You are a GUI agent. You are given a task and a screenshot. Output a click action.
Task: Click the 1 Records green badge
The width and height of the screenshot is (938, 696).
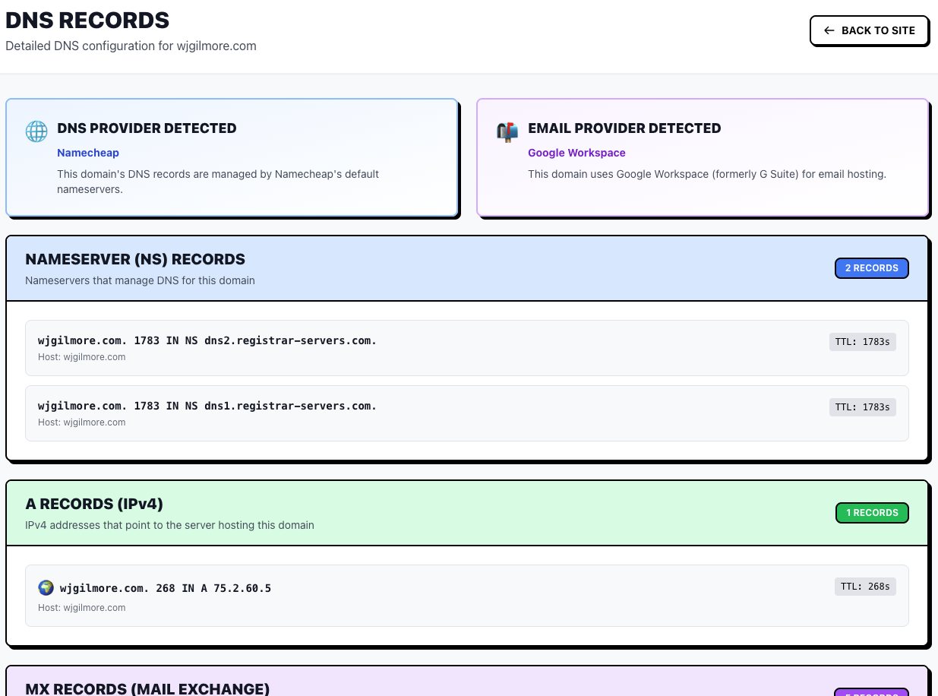coord(871,513)
